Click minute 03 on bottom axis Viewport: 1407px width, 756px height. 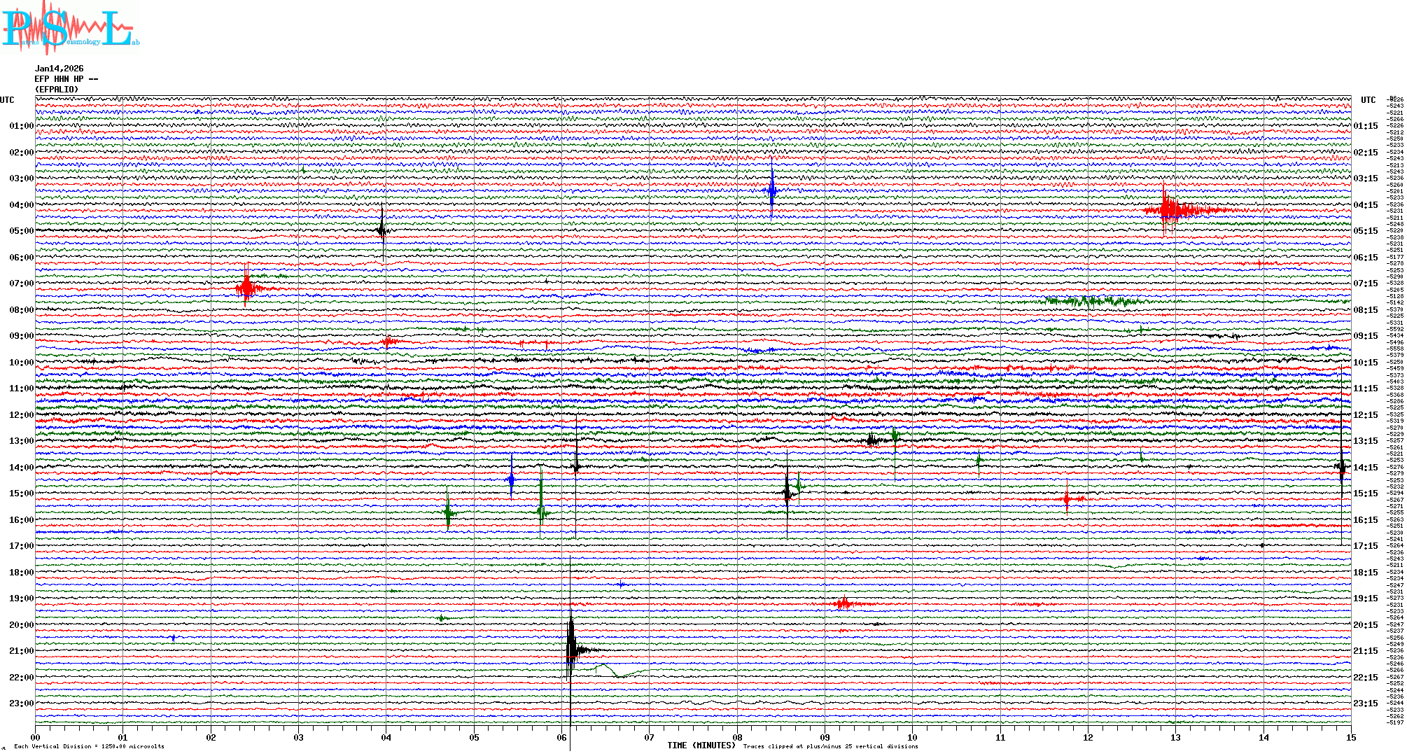coord(299,738)
